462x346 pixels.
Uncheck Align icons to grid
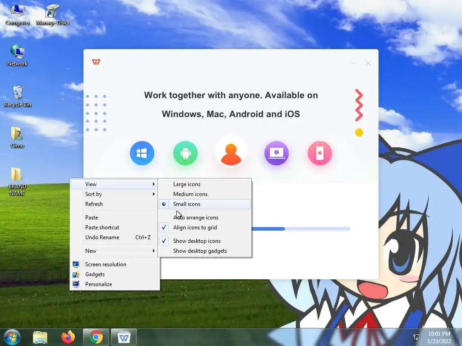pyautogui.click(x=204, y=228)
